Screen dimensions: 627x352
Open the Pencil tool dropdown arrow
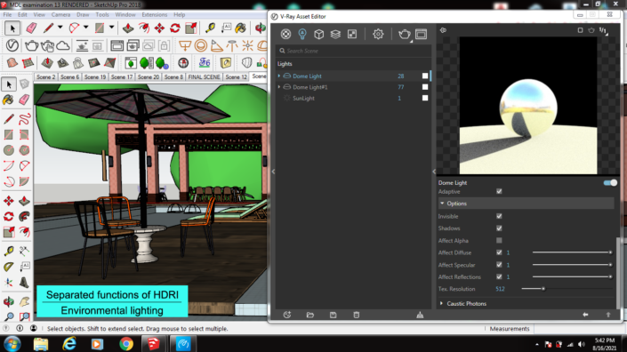click(60, 28)
